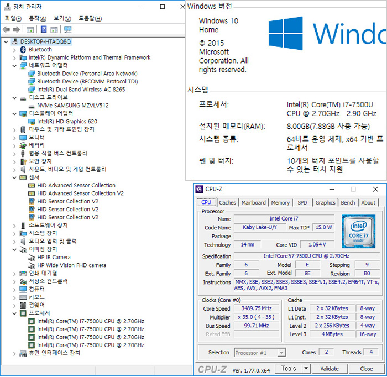Collapse the DESKTOP-HTAQQ8Q root node
The image size is (387, 377).
[6, 42]
